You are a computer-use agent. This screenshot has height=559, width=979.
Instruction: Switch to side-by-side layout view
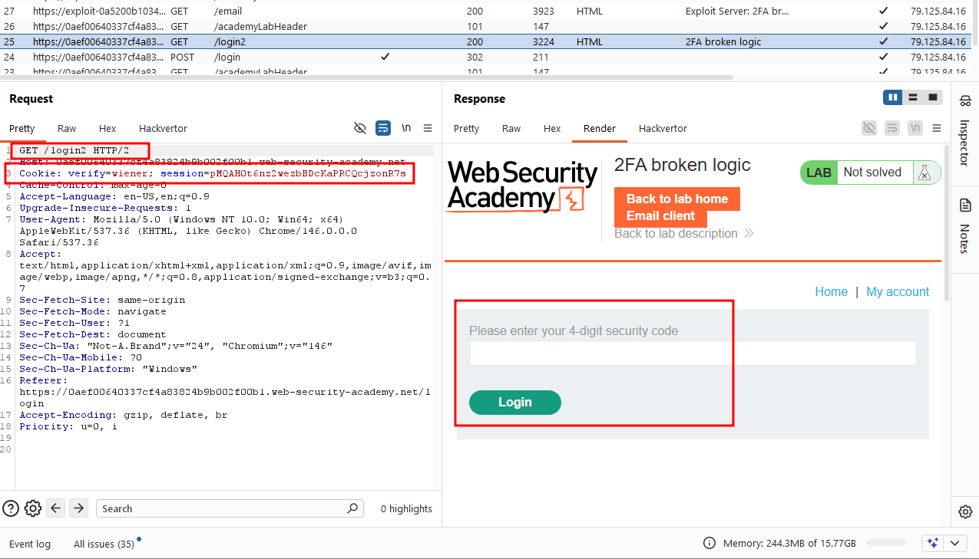pos(892,97)
